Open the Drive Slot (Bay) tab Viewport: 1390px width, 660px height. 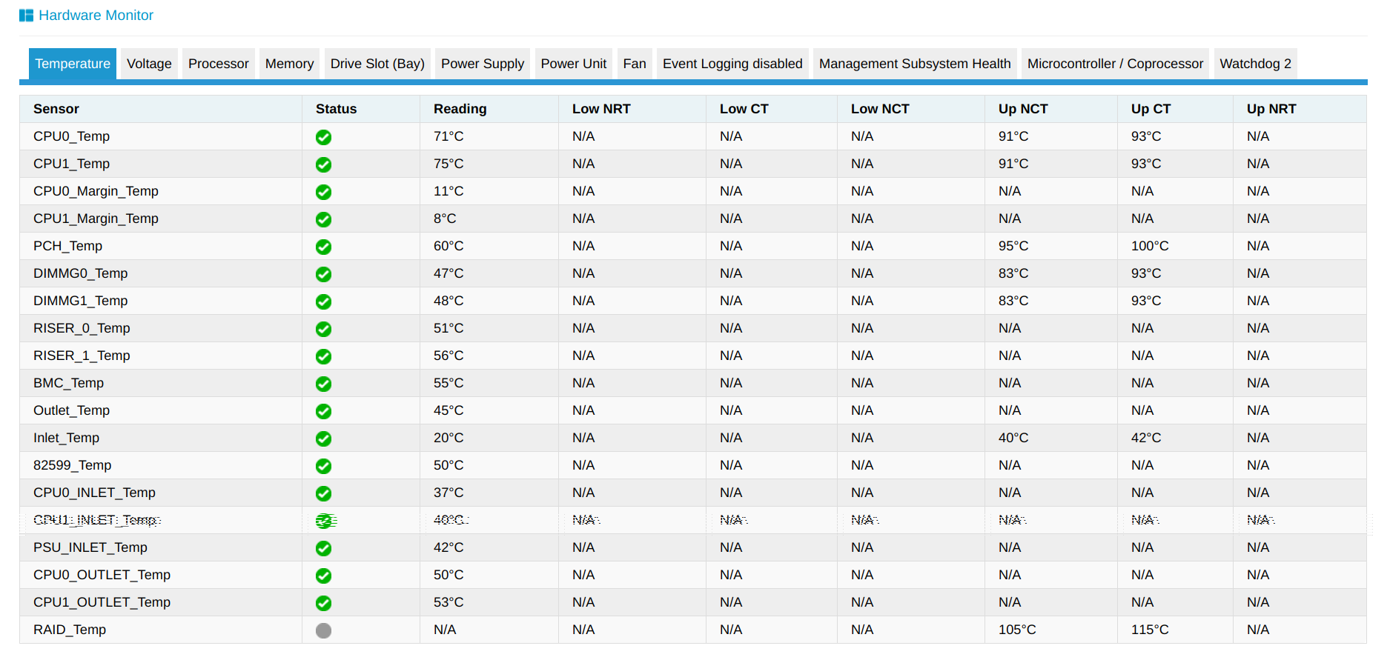pyautogui.click(x=377, y=64)
